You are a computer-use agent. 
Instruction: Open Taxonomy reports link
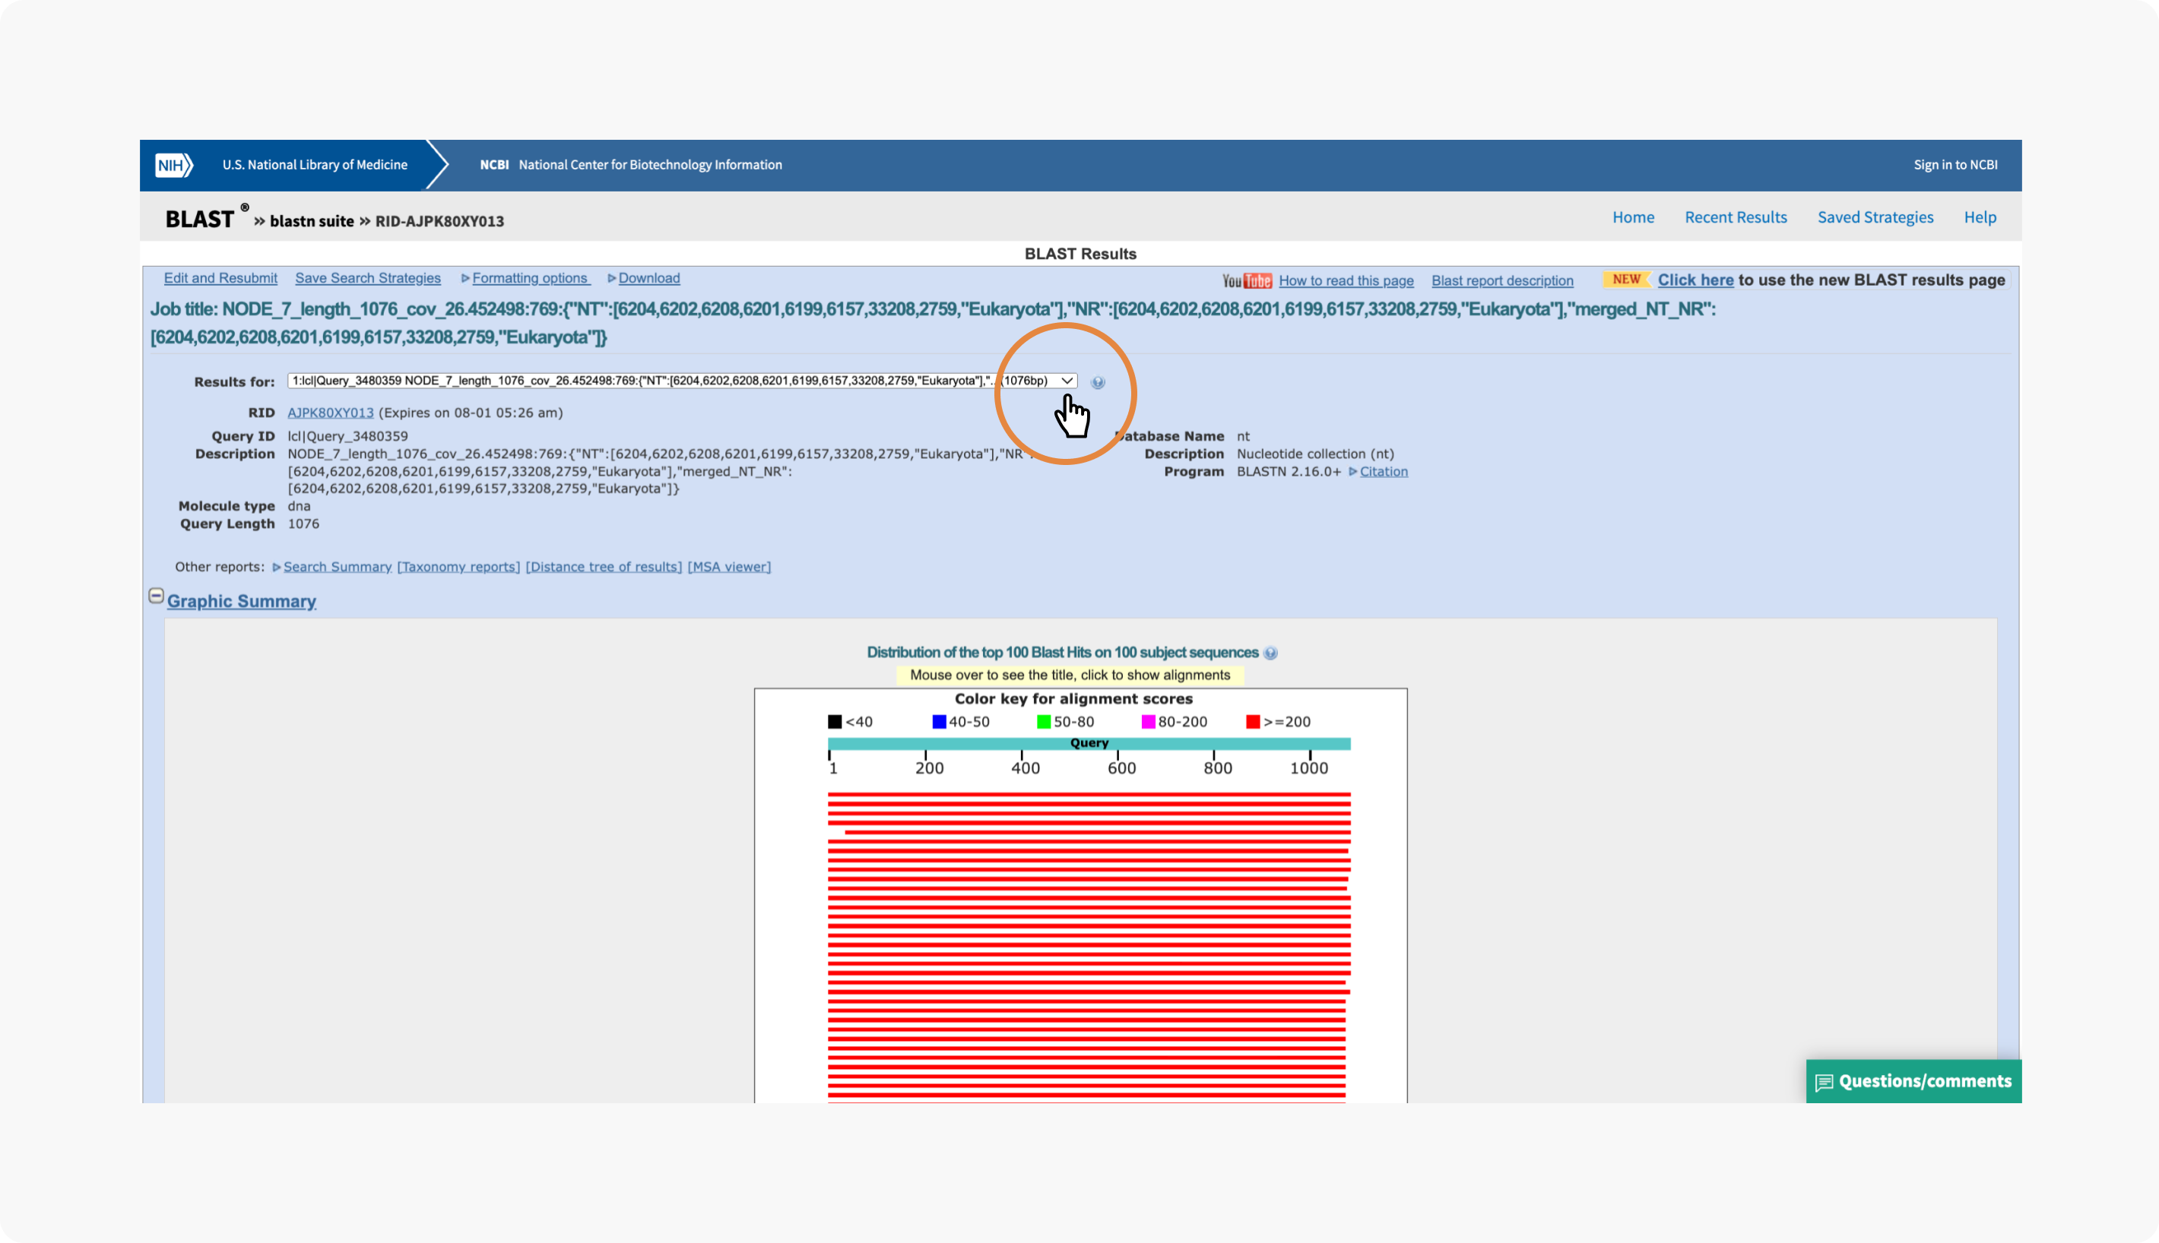pos(458,567)
